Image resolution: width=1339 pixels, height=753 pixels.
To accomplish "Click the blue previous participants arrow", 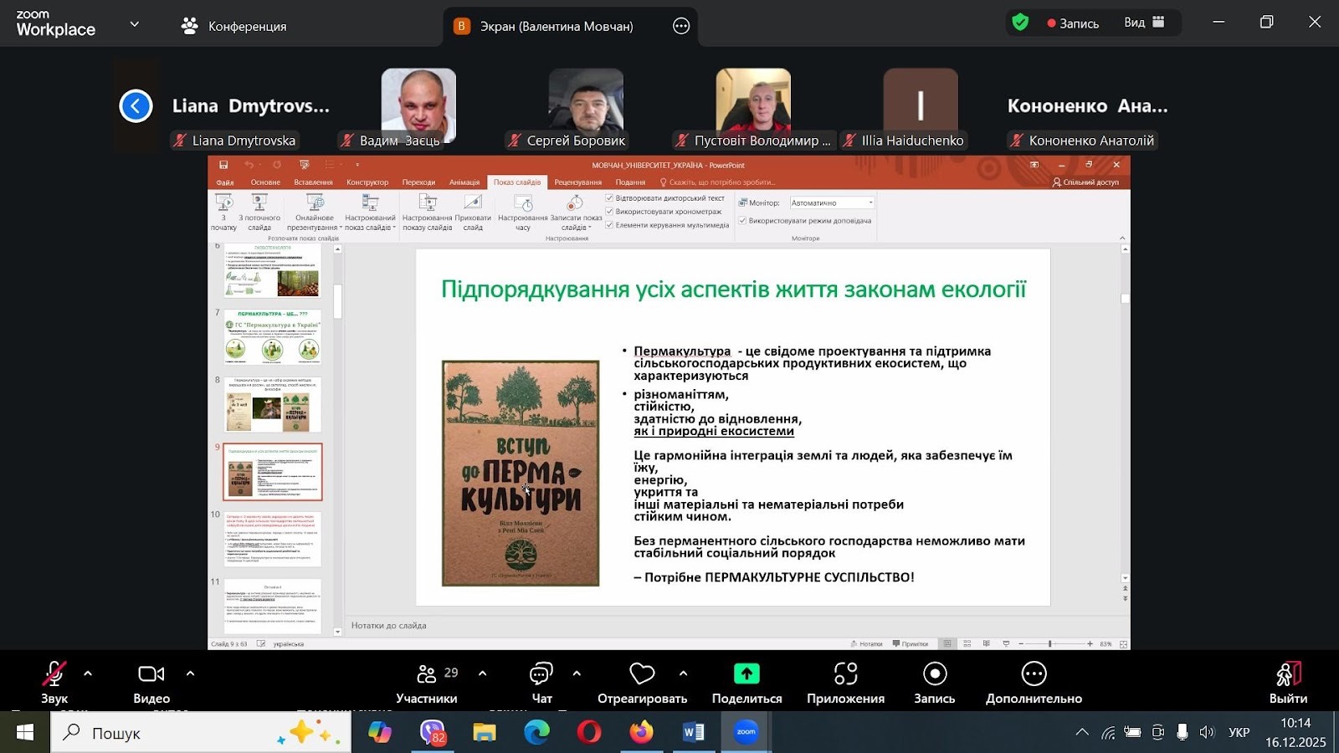I will tap(136, 106).
